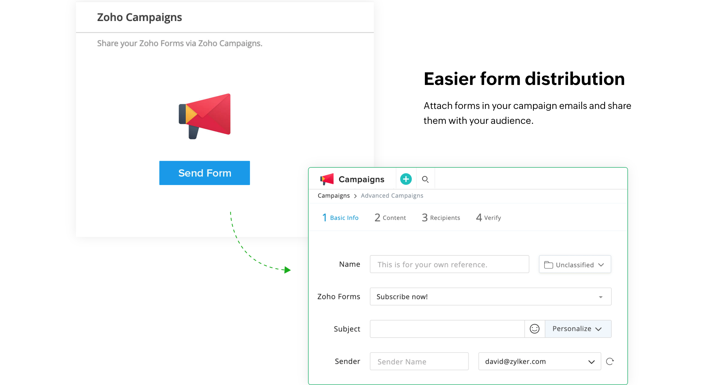Select the Basic Info tab step 1
715x385 pixels.
[341, 218]
